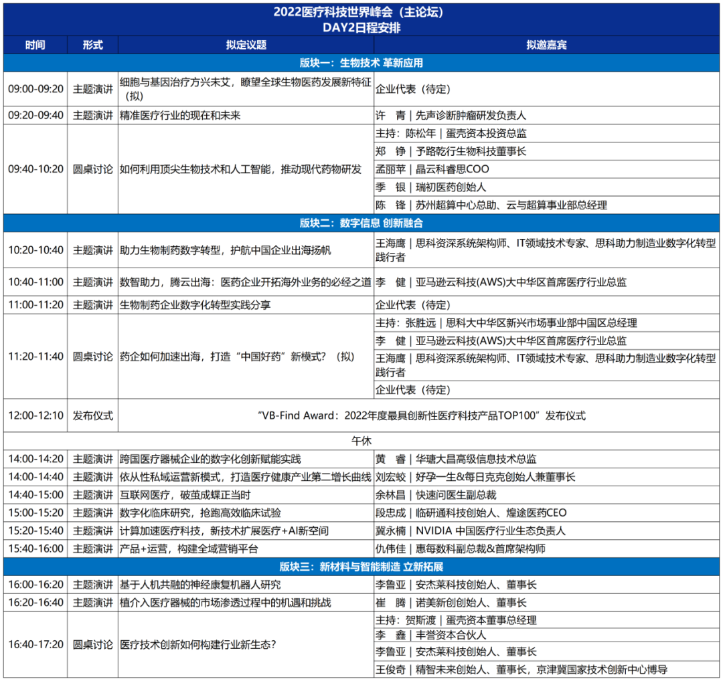Click the DAY2日程安排 title bar
The width and height of the screenshot is (723, 681).
tap(361, 22)
